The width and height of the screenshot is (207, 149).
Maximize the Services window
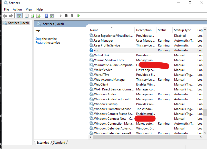click(190, 3)
